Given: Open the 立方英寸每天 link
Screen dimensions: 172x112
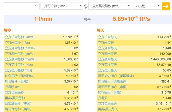Looking at the screenshot, I should pos(107,65).
